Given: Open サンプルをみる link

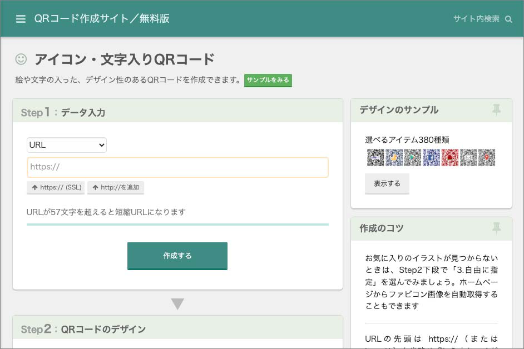Looking at the screenshot, I should [268, 80].
